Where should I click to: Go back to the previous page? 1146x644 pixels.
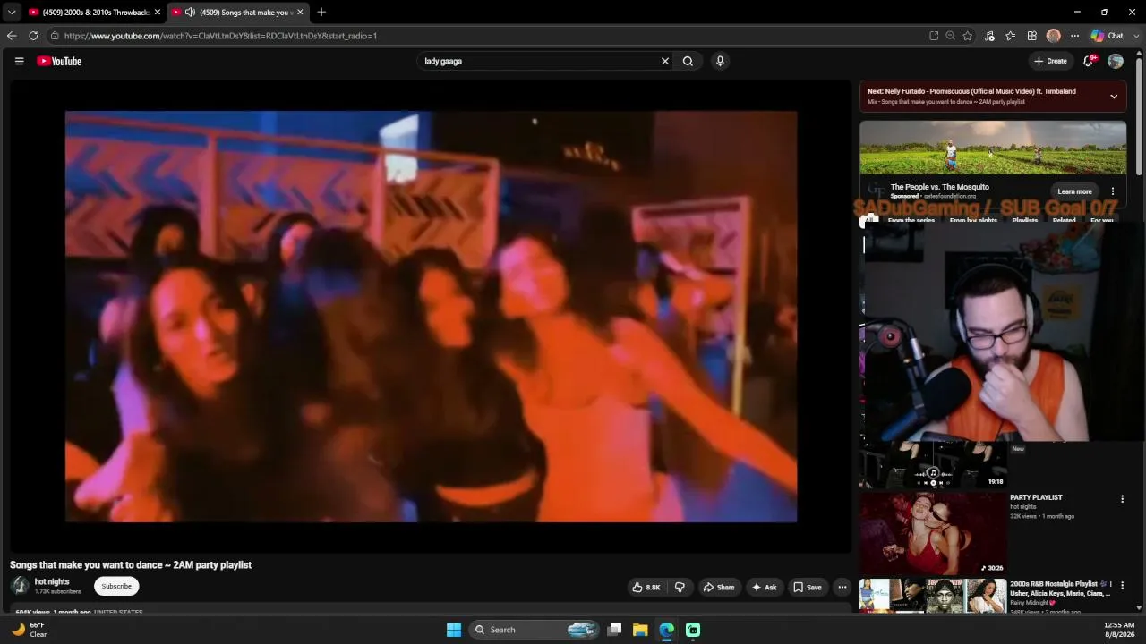(12, 36)
